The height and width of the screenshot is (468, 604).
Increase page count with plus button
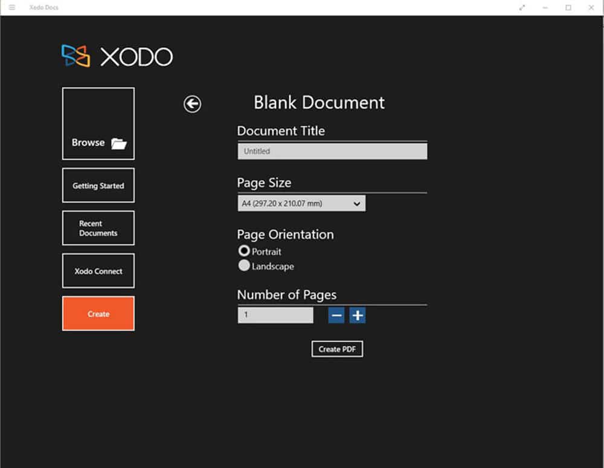tap(358, 315)
